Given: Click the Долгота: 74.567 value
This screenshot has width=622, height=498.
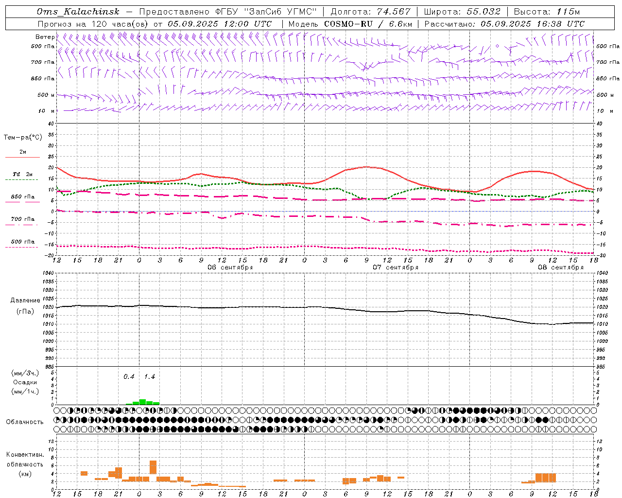Looking at the screenshot, I should coord(370,12).
